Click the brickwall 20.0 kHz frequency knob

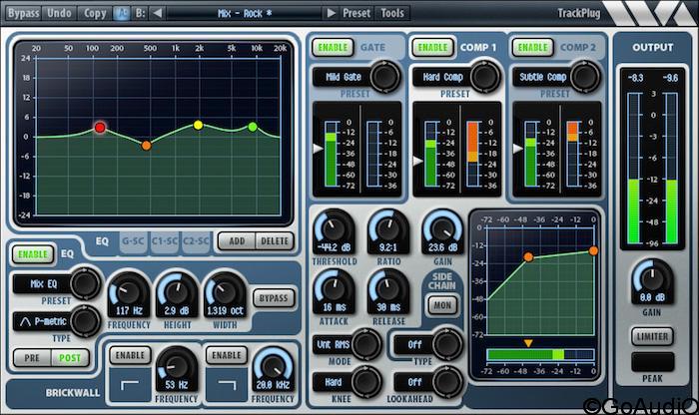coord(273,368)
